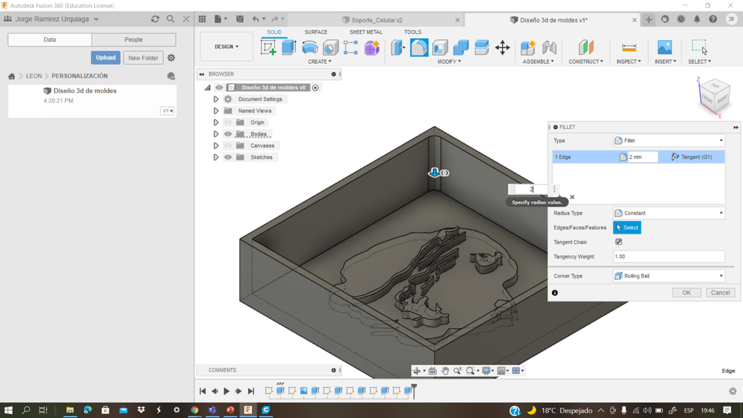Open the Sheet Metal tab

point(366,32)
